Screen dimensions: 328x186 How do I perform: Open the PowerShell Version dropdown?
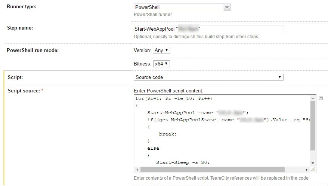161,50
